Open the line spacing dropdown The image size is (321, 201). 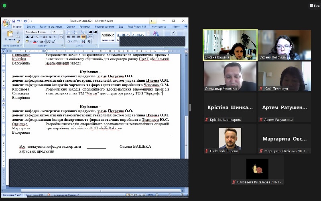92,37
